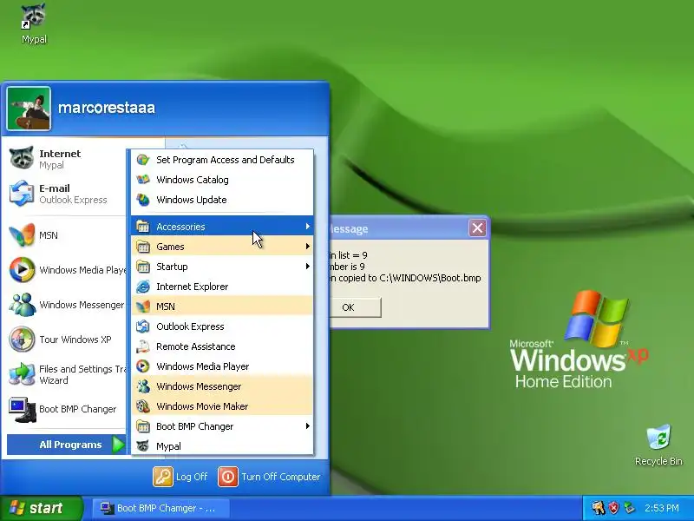The image size is (694, 521).
Task: Click Windows Media Player in All Programs menu
Action: pyautogui.click(x=222, y=366)
